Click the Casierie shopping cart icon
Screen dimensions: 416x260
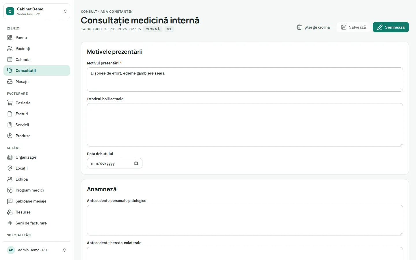point(10,103)
